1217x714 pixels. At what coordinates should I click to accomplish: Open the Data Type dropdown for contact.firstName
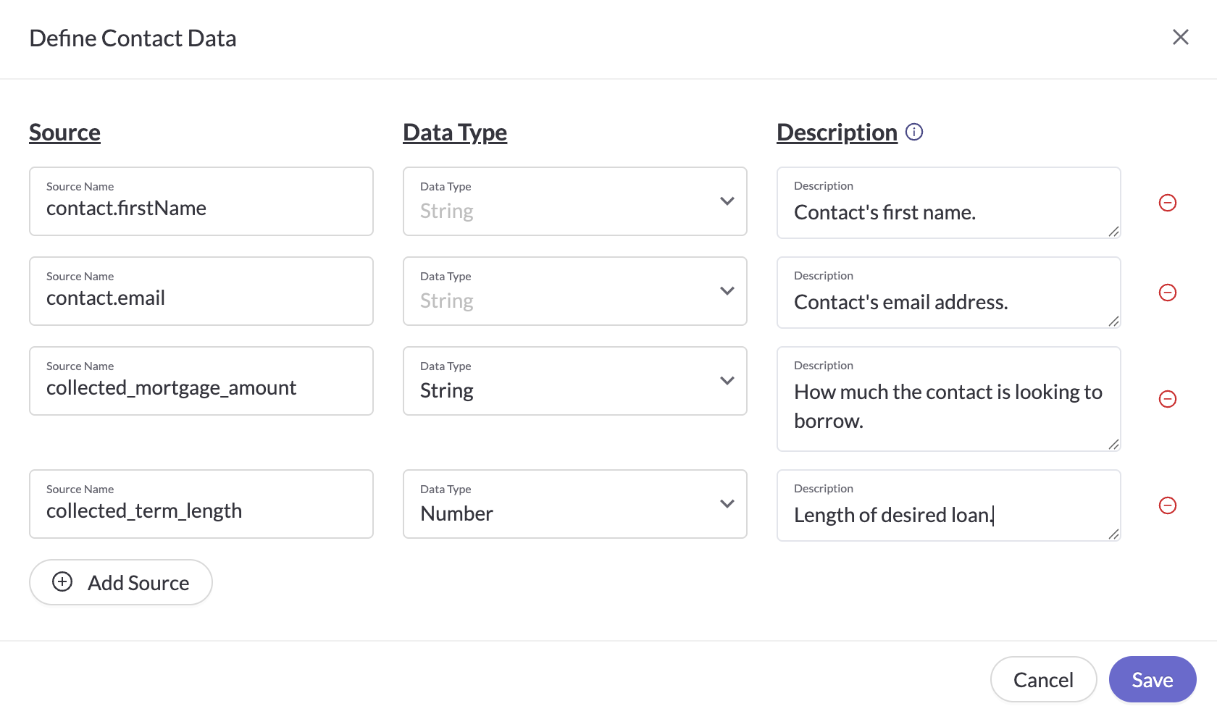[x=727, y=201]
